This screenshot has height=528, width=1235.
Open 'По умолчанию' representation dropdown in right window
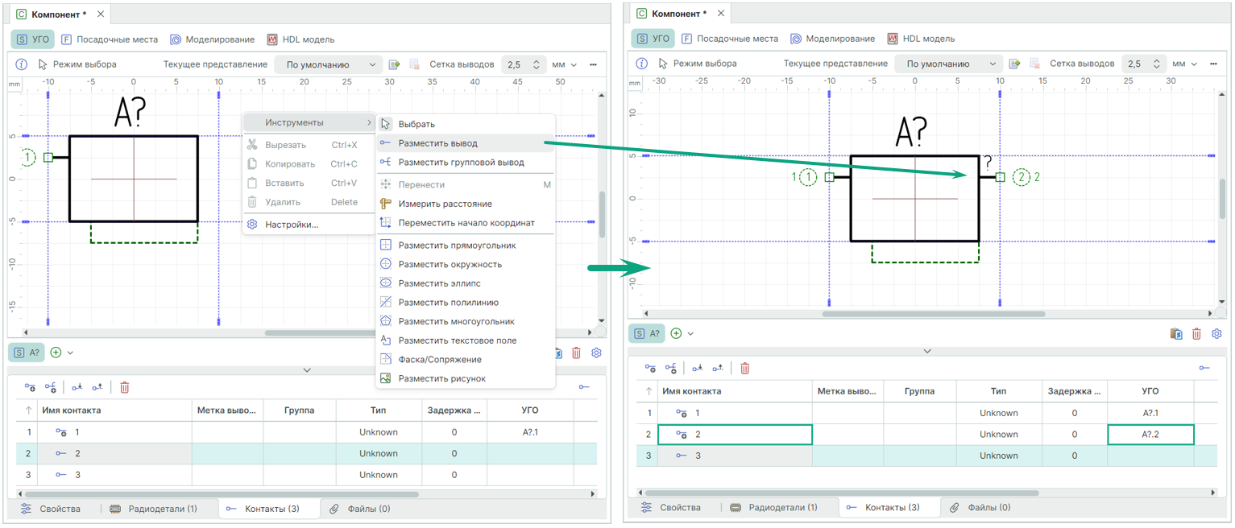click(x=948, y=64)
